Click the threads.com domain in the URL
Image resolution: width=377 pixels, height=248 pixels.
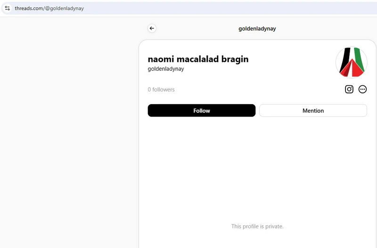(29, 8)
